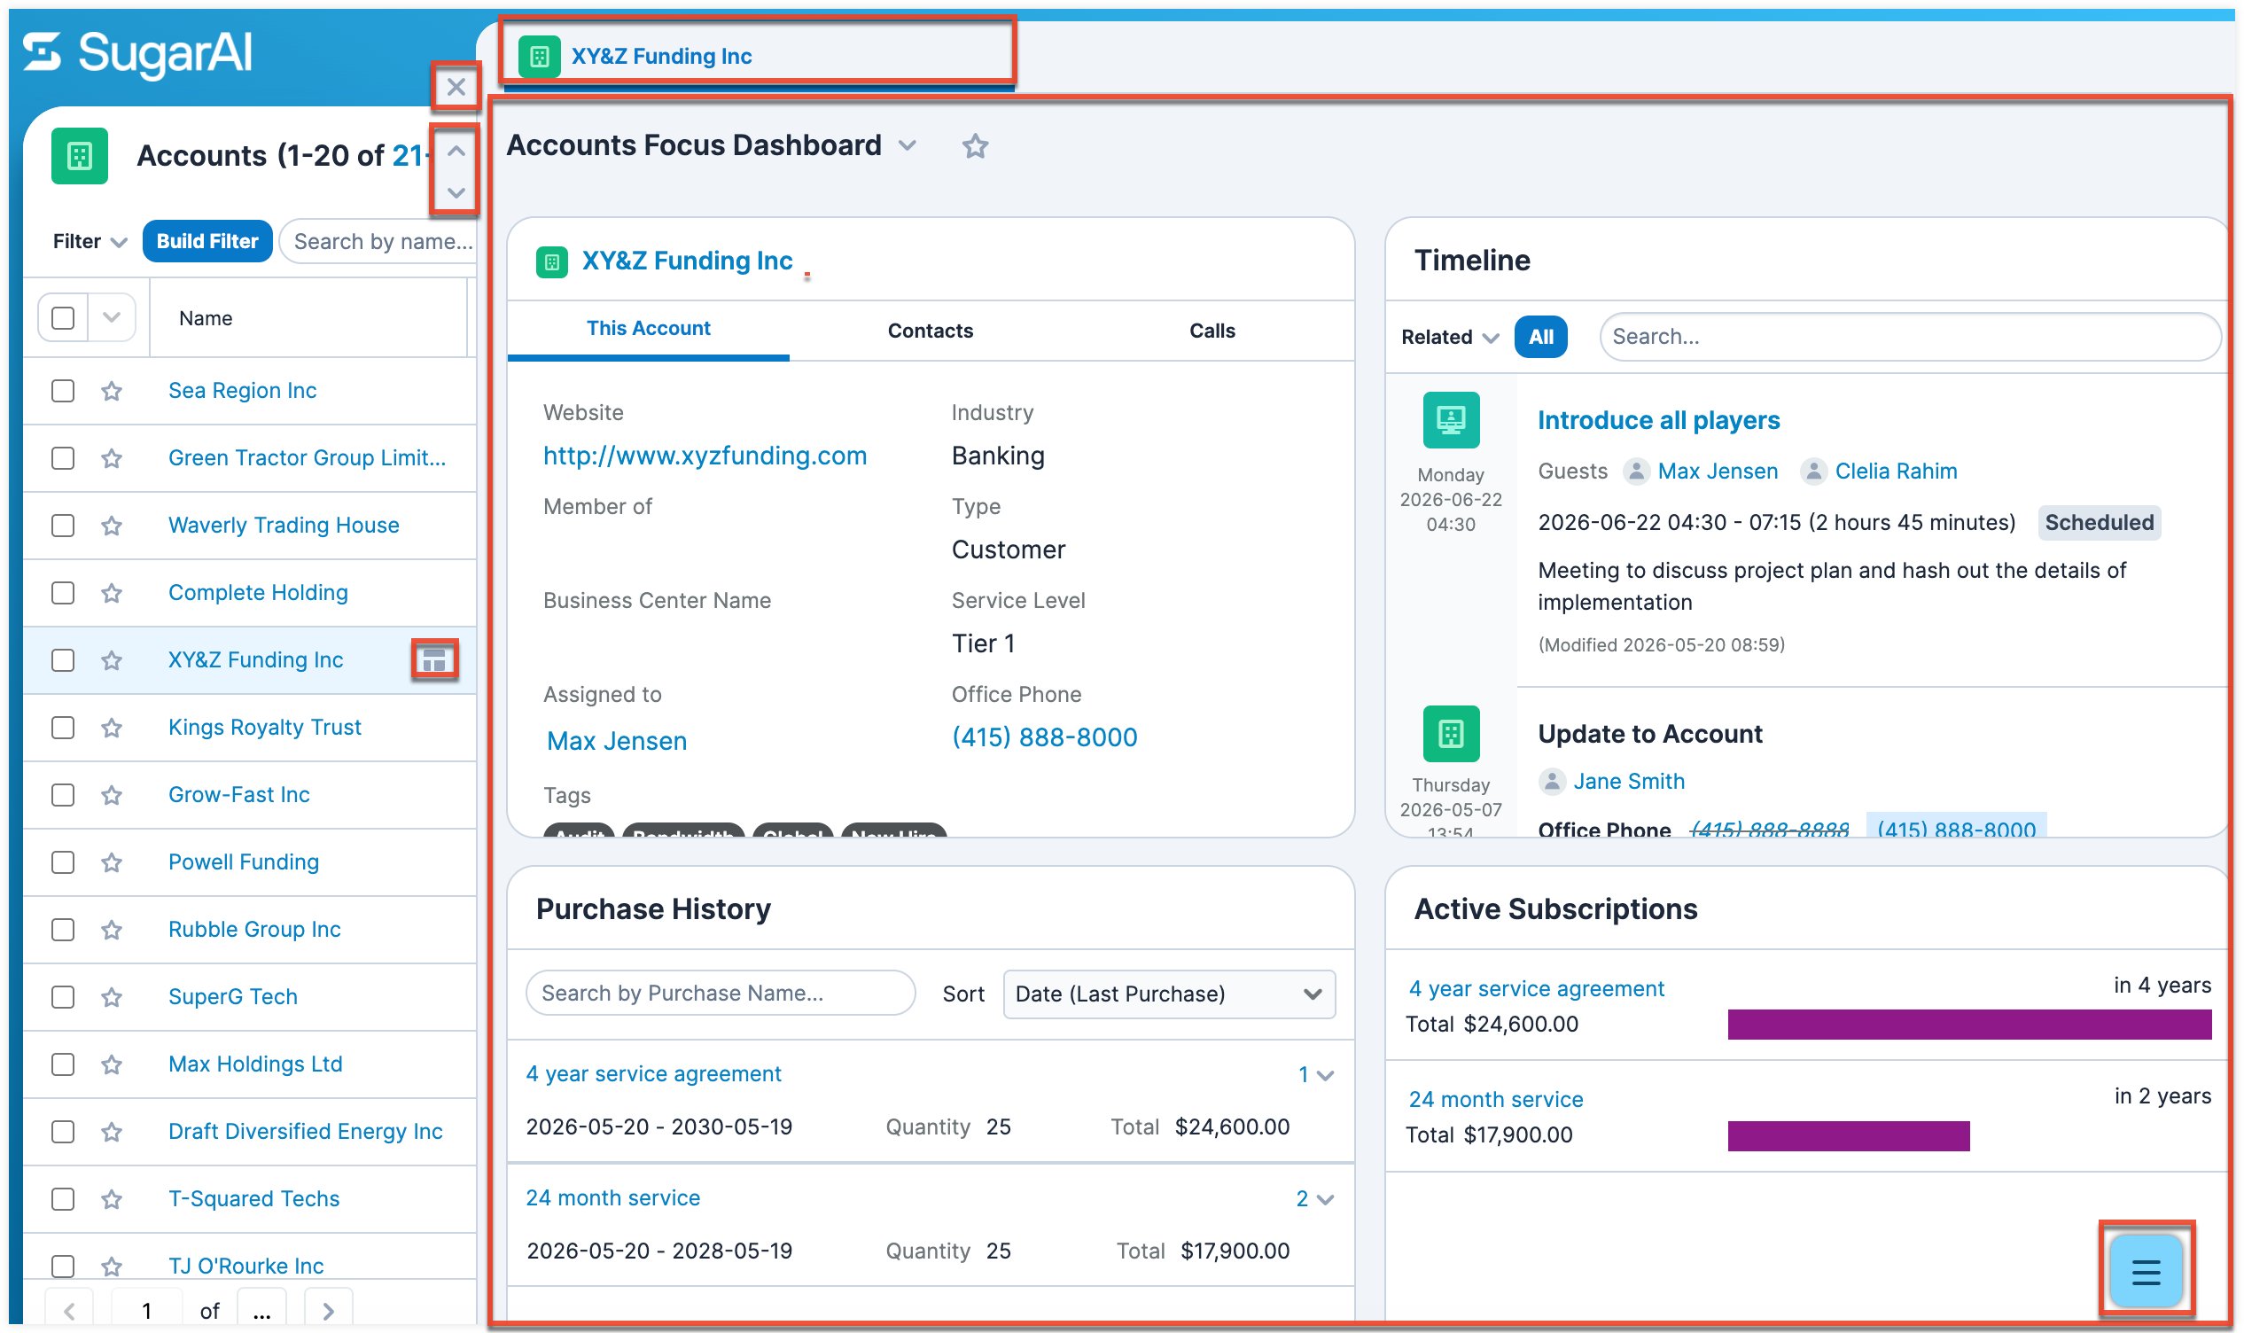Favorite star for Sea Region Inc
2244x1333 pixels.
click(x=112, y=391)
